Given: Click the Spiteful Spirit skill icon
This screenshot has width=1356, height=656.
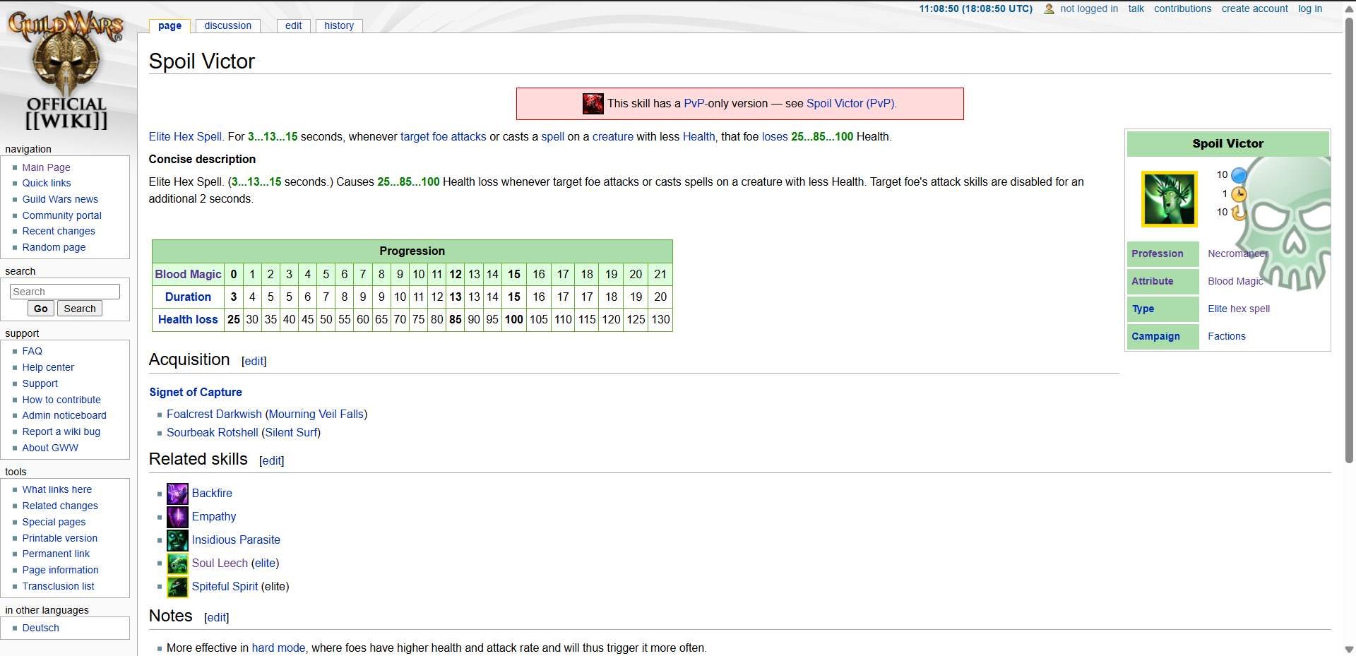Looking at the screenshot, I should 177,587.
